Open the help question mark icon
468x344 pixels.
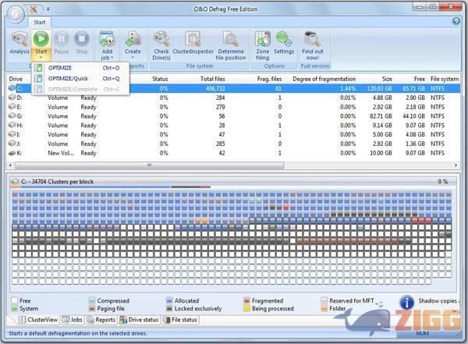[456, 21]
